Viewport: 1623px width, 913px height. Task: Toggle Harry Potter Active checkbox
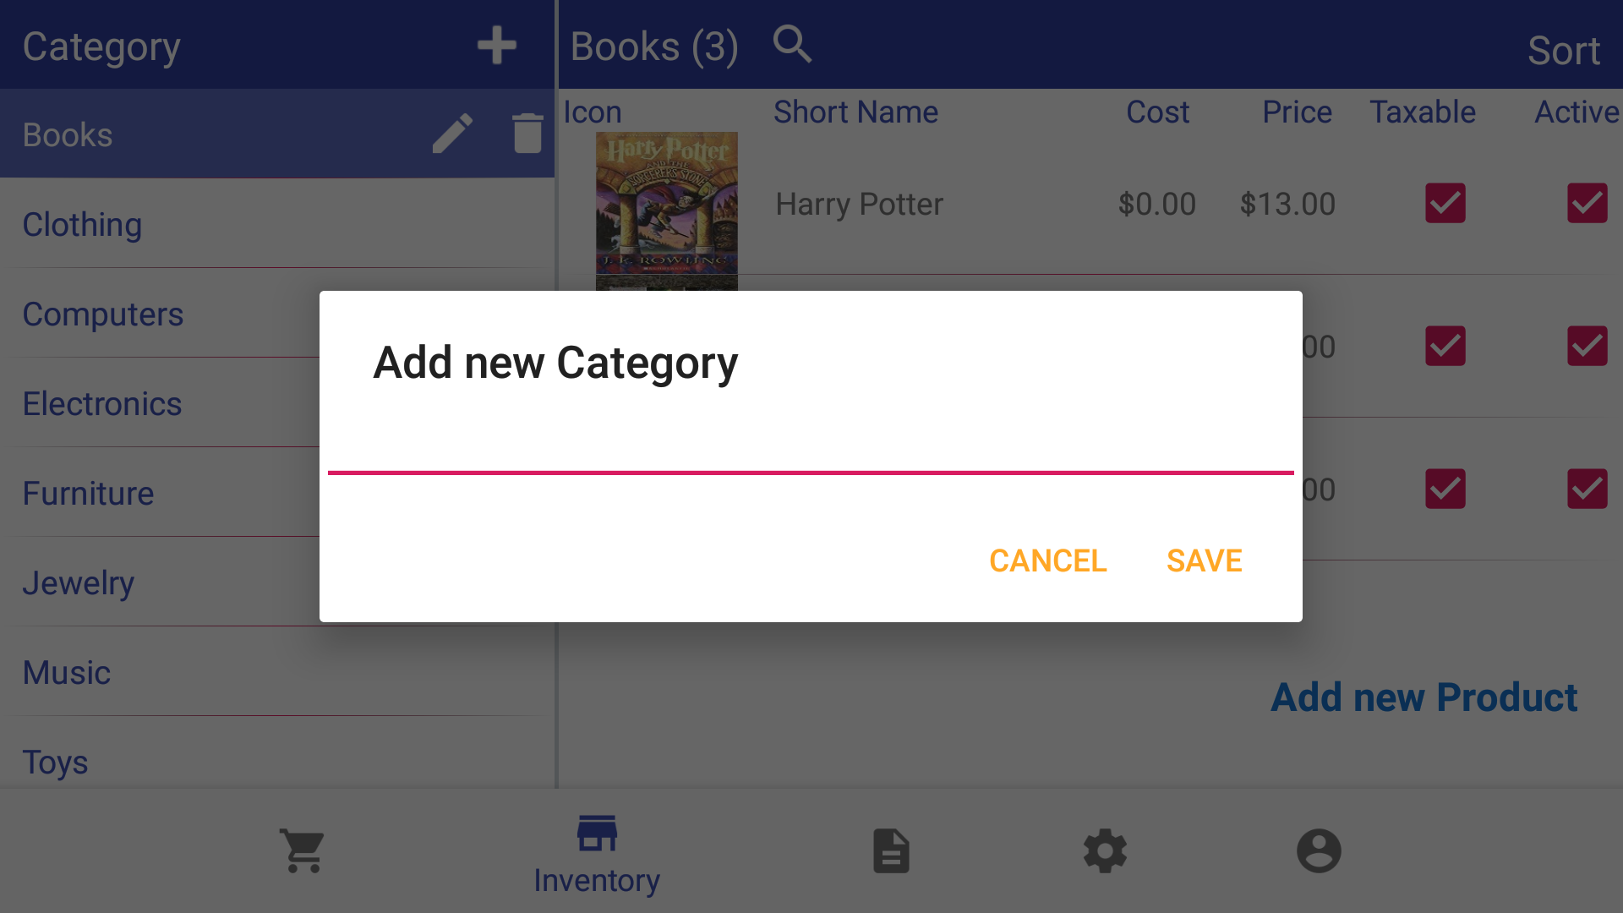[1587, 204]
